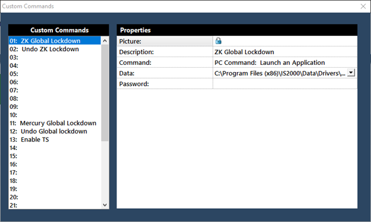Screen dimensions: 371x222
Task: Click the empty Password field
Action: [285, 84]
